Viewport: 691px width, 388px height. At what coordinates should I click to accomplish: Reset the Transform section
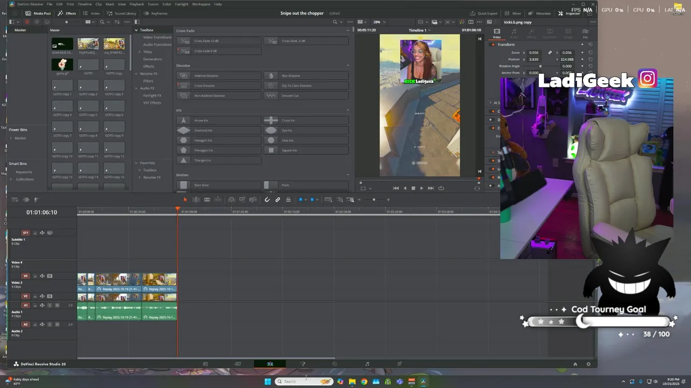pos(590,45)
